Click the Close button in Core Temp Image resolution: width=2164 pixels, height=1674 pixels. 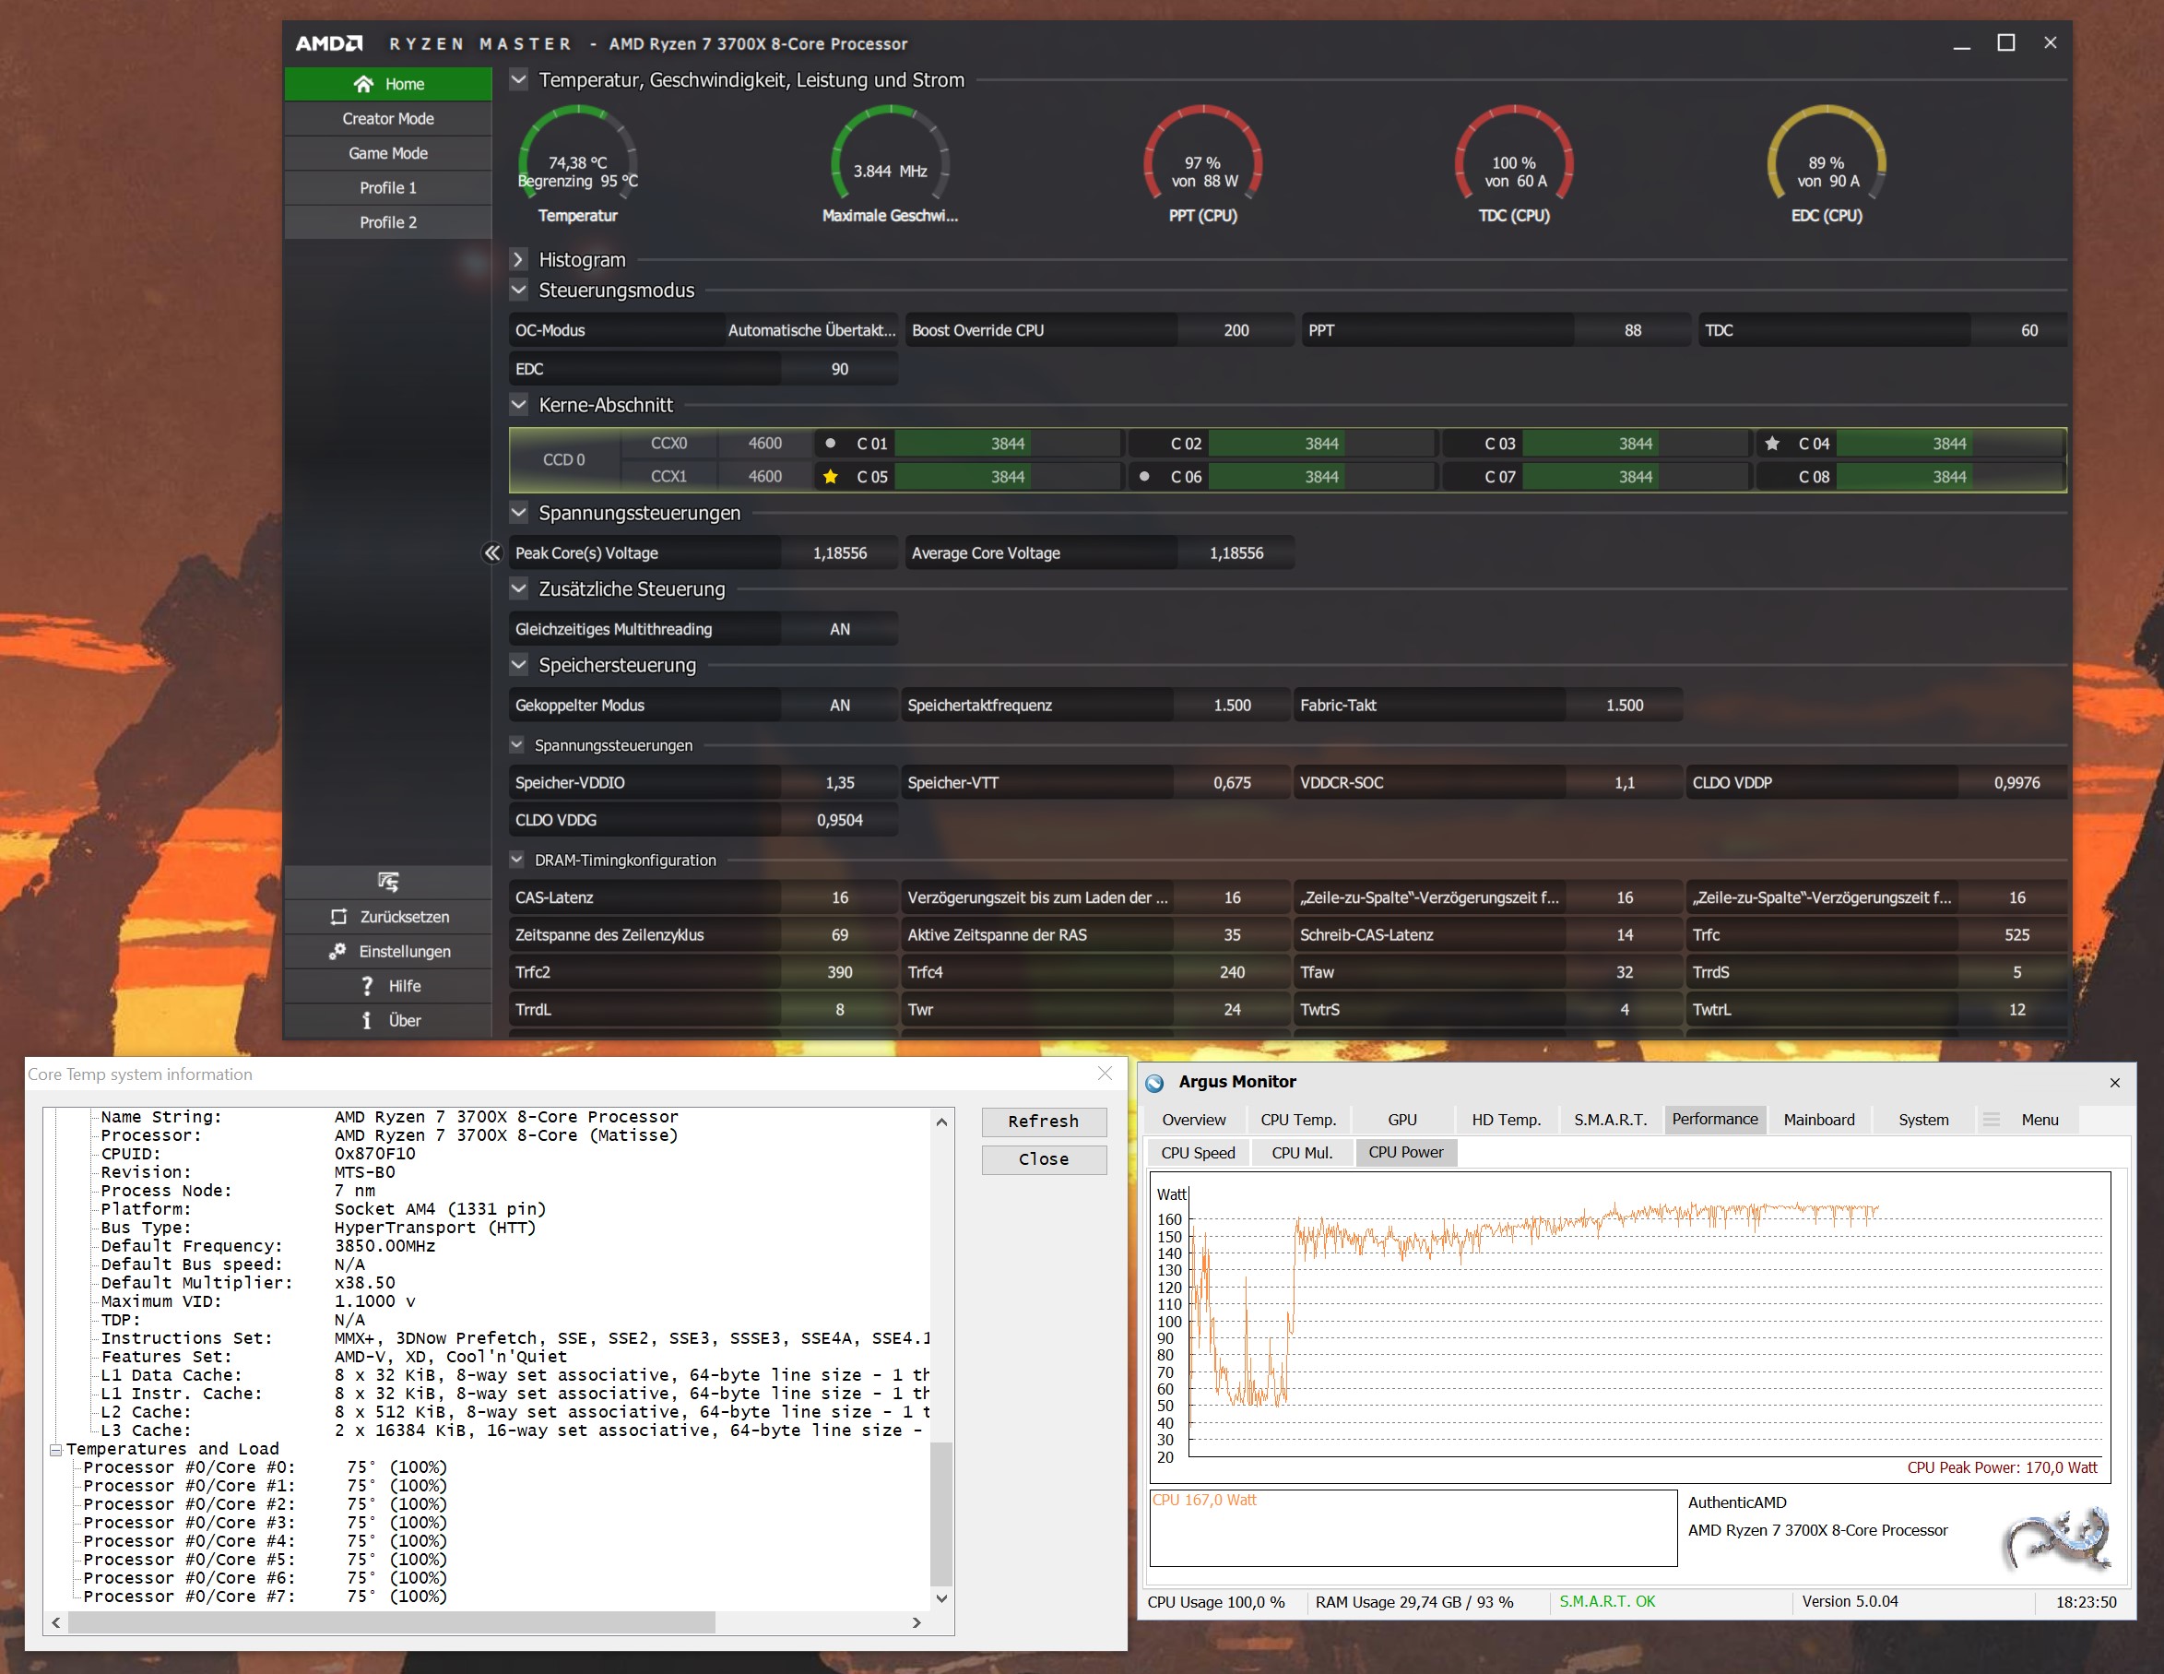point(1044,1159)
